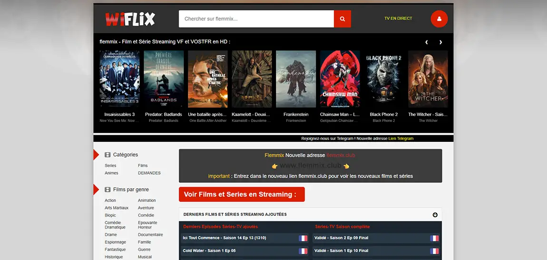Select Films category
This screenshot has width=547, height=260.
tap(143, 166)
